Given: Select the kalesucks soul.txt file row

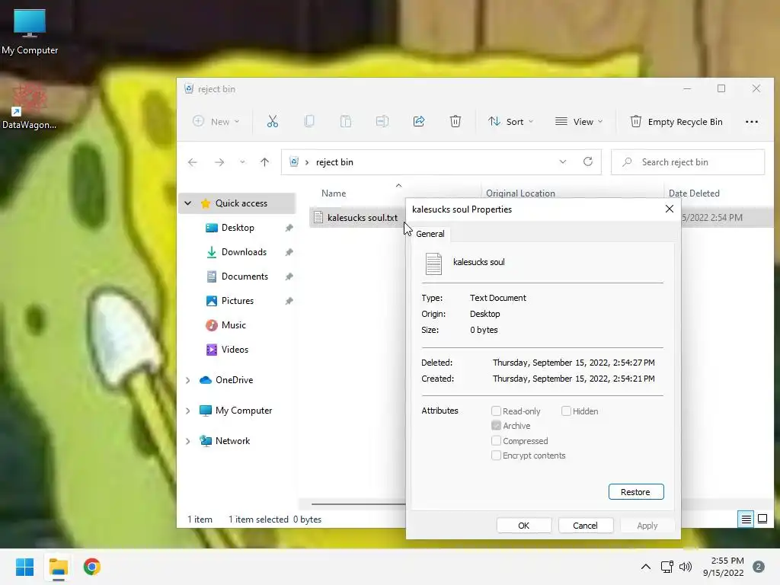Looking at the screenshot, I should [x=358, y=218].
